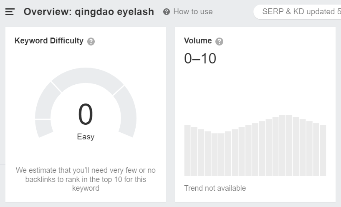Open the How to use link
Viewport: 341px width, 207px height.
click(x=193, y=12)
